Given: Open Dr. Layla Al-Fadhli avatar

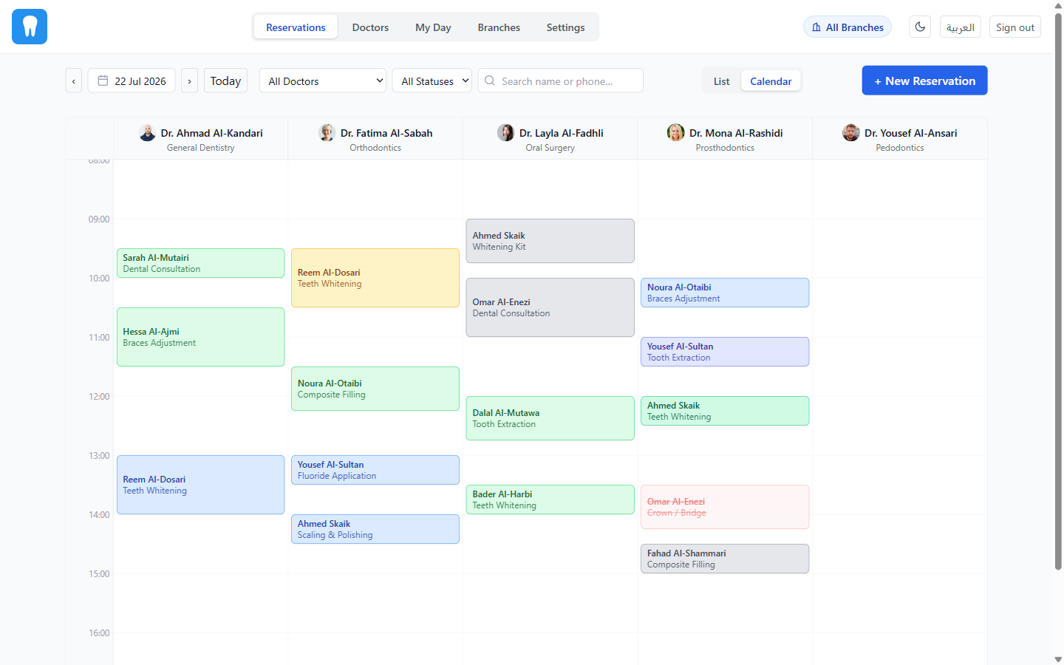Looking at the screenshot, I should (x=505, y=133).
